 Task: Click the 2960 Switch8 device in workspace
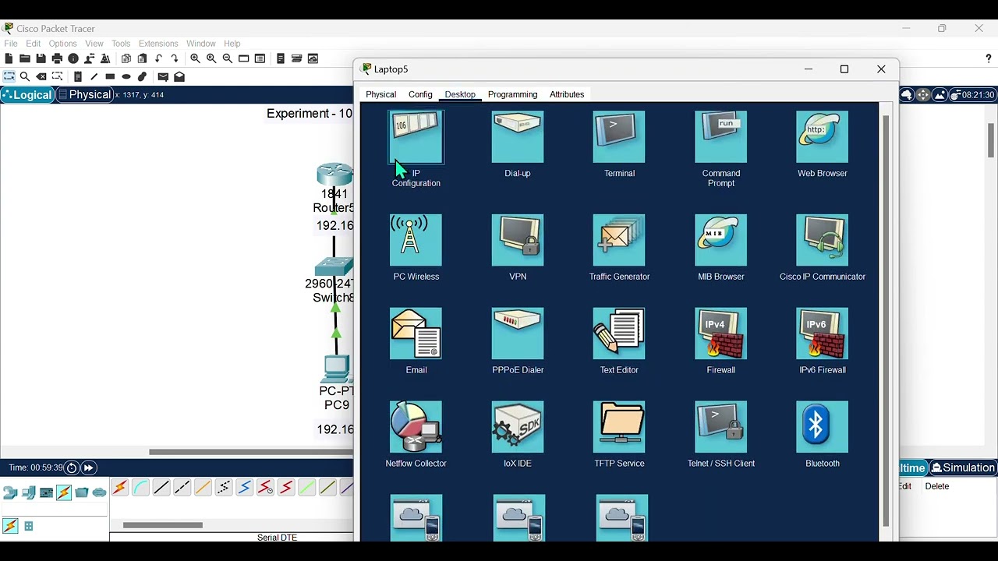click(x=334, y=267)
